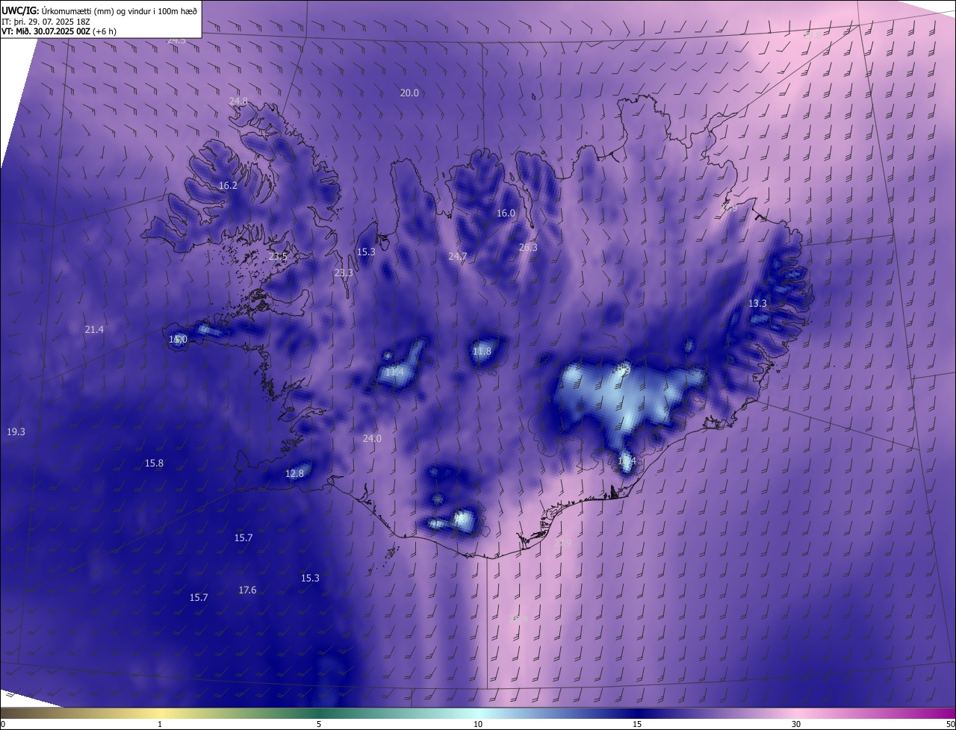Select the 17.6 value over the sea
956x730 pixels.
pos(247,590)
